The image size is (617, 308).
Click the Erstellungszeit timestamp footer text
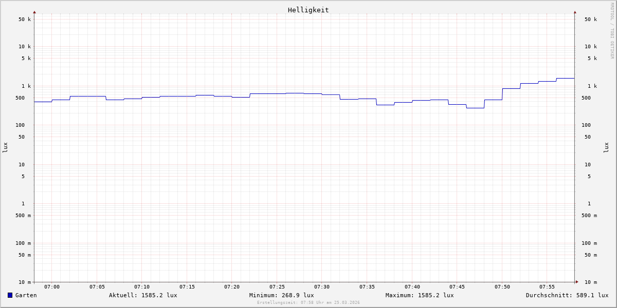(x=308, y=303)
